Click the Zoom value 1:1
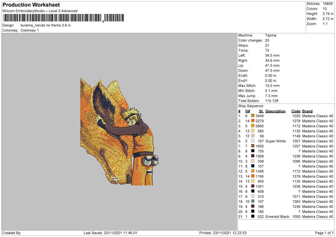Screen dimensions: 336x237 pos(325,23)
